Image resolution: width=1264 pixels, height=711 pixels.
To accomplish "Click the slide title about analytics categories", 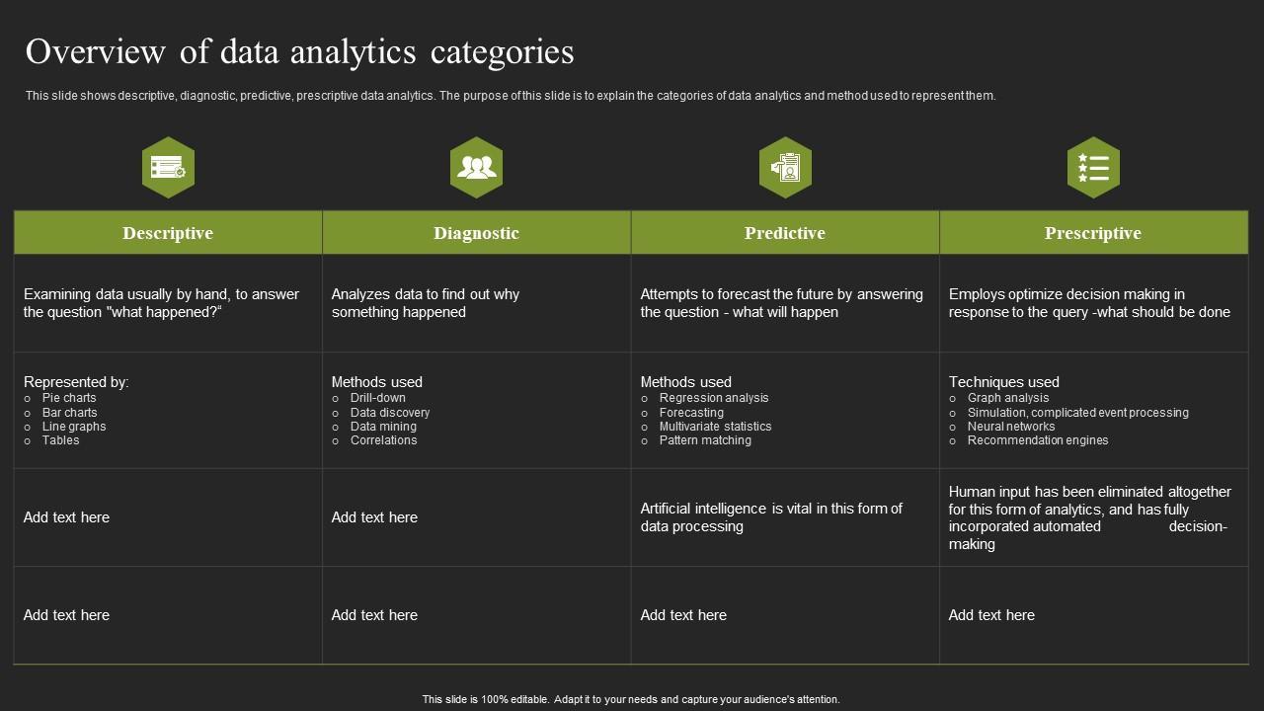I will [299, 51].
